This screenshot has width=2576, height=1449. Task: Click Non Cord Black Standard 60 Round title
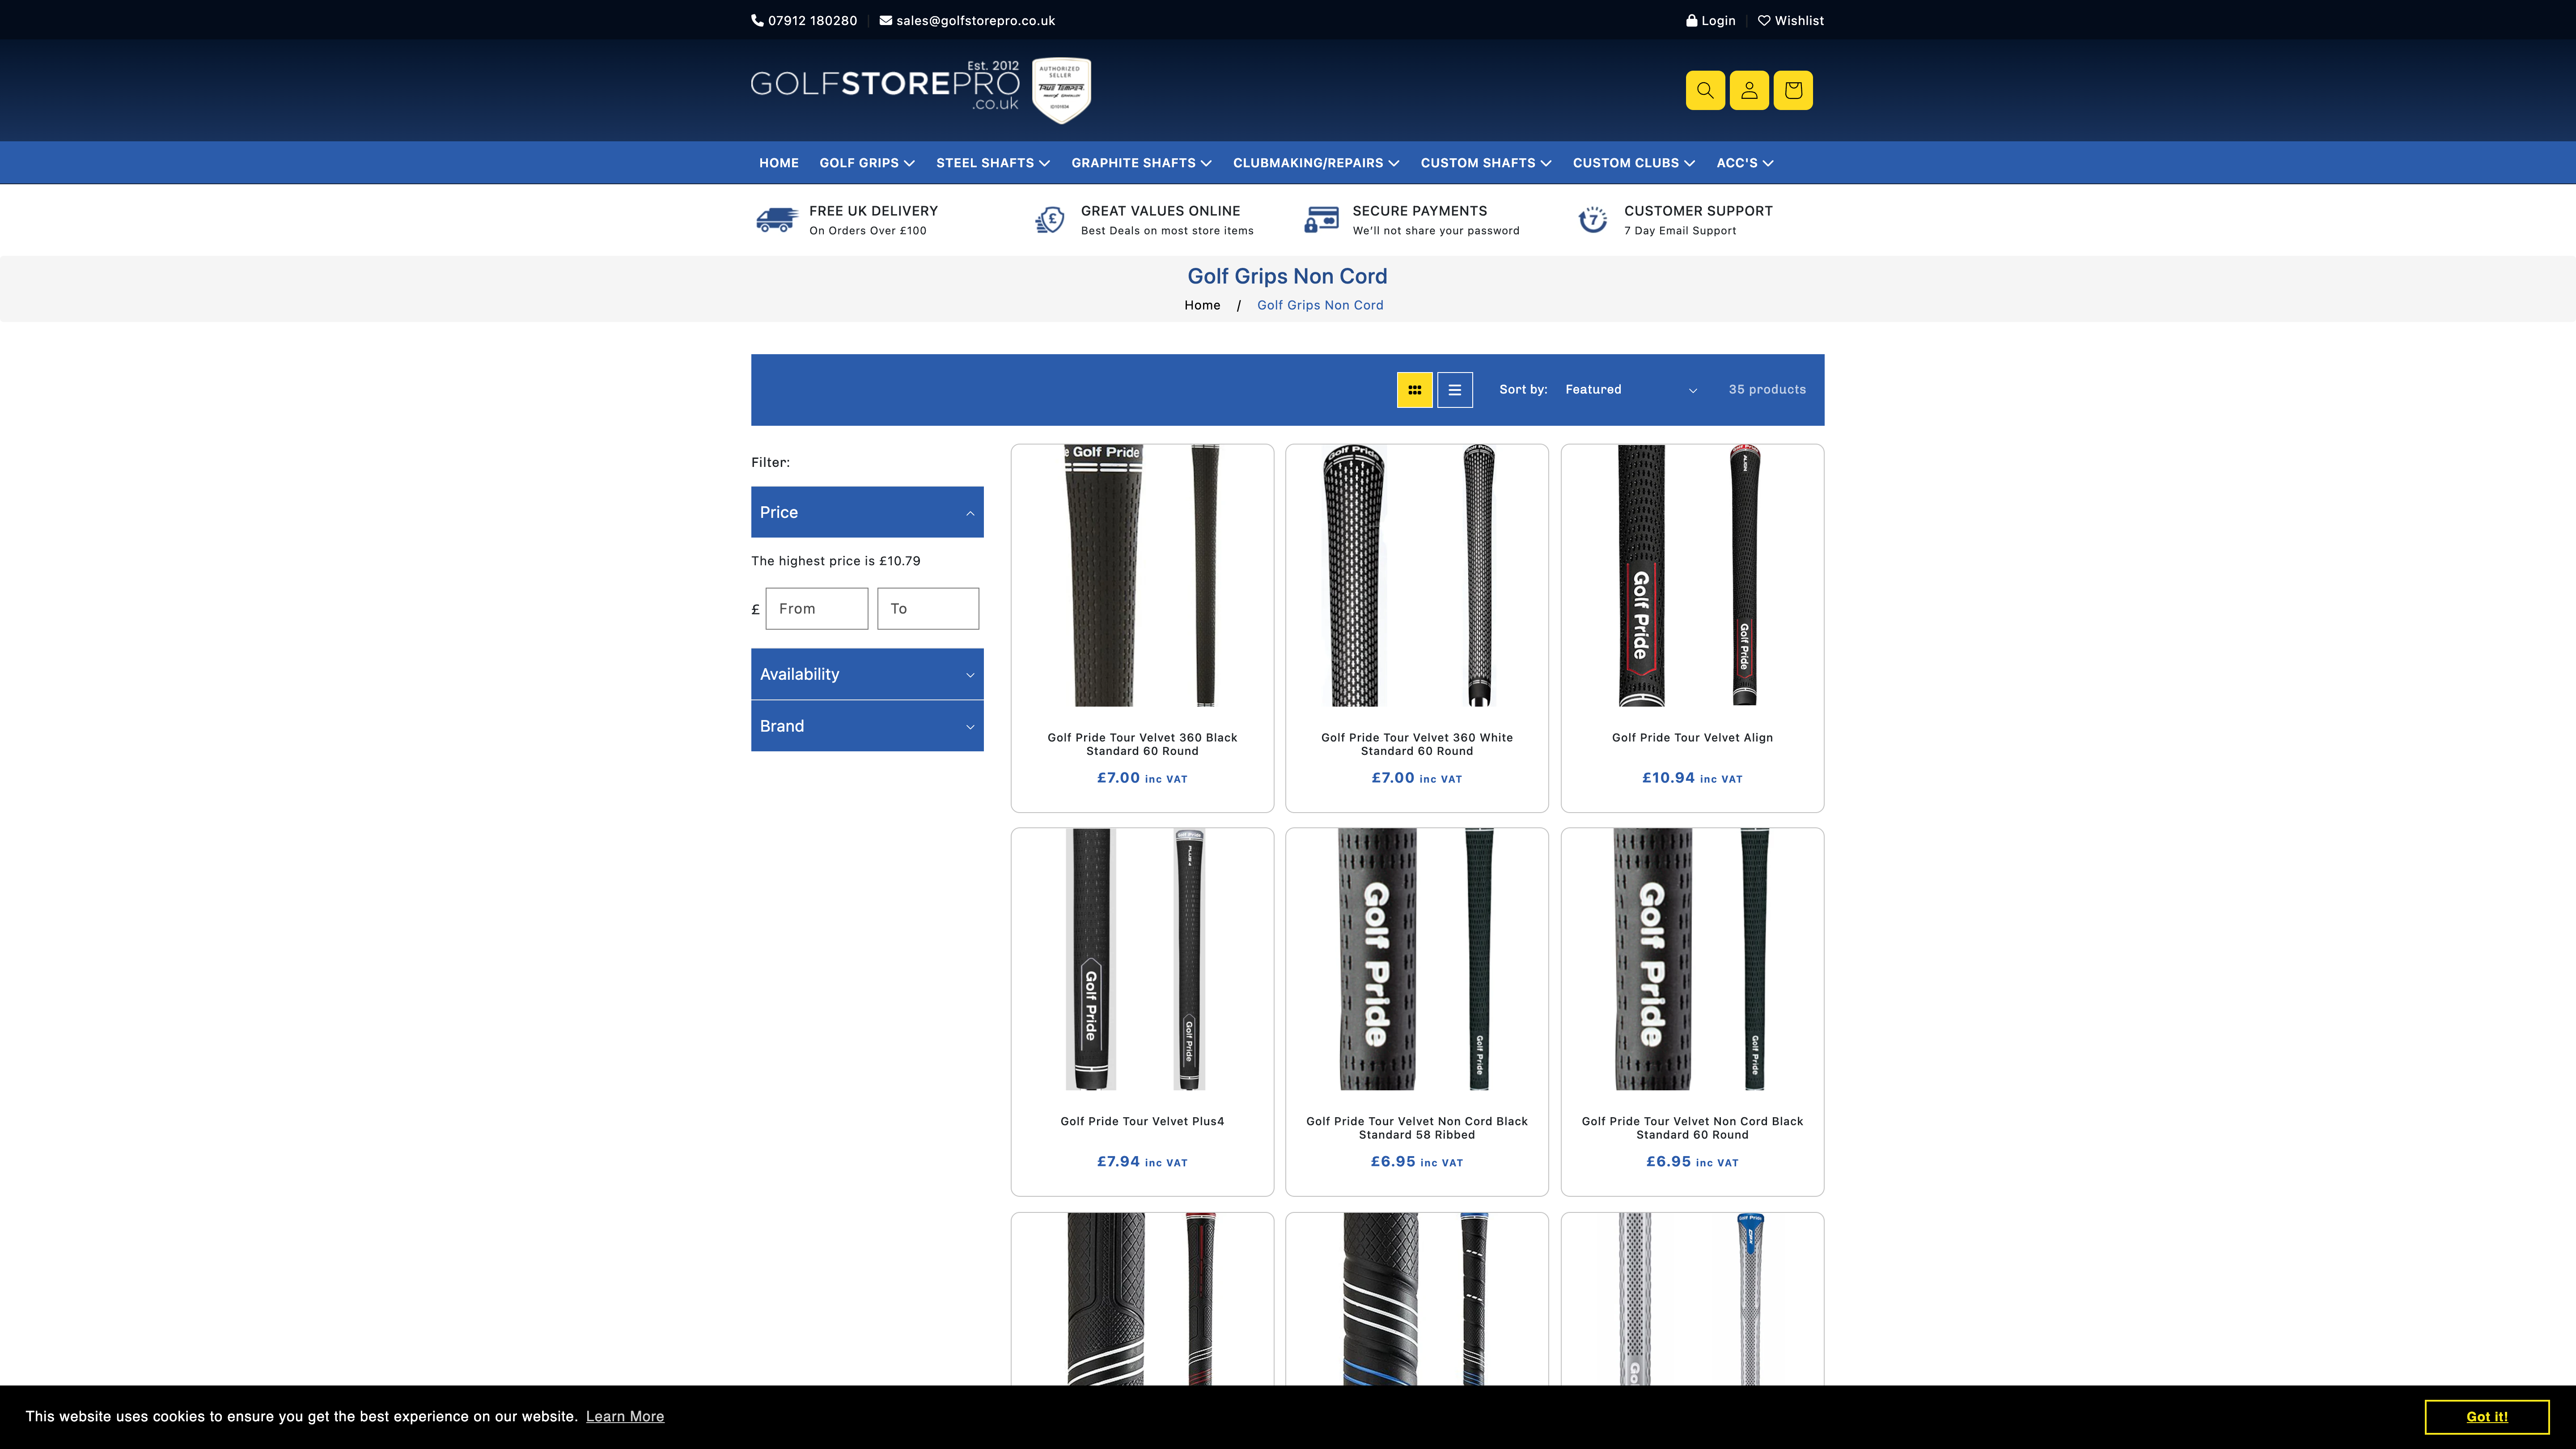1692,1128
